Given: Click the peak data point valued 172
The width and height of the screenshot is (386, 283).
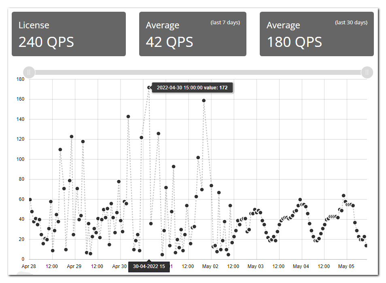Looking at the screenshot, I should coord(149,87).
